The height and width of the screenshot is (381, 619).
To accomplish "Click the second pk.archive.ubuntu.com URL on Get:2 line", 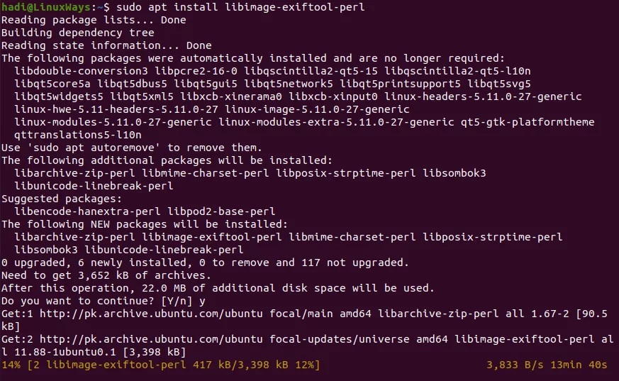I will point(151,340).
